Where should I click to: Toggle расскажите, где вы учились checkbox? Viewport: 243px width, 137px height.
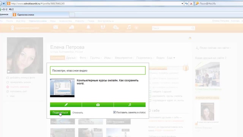(x=150, y=96)
